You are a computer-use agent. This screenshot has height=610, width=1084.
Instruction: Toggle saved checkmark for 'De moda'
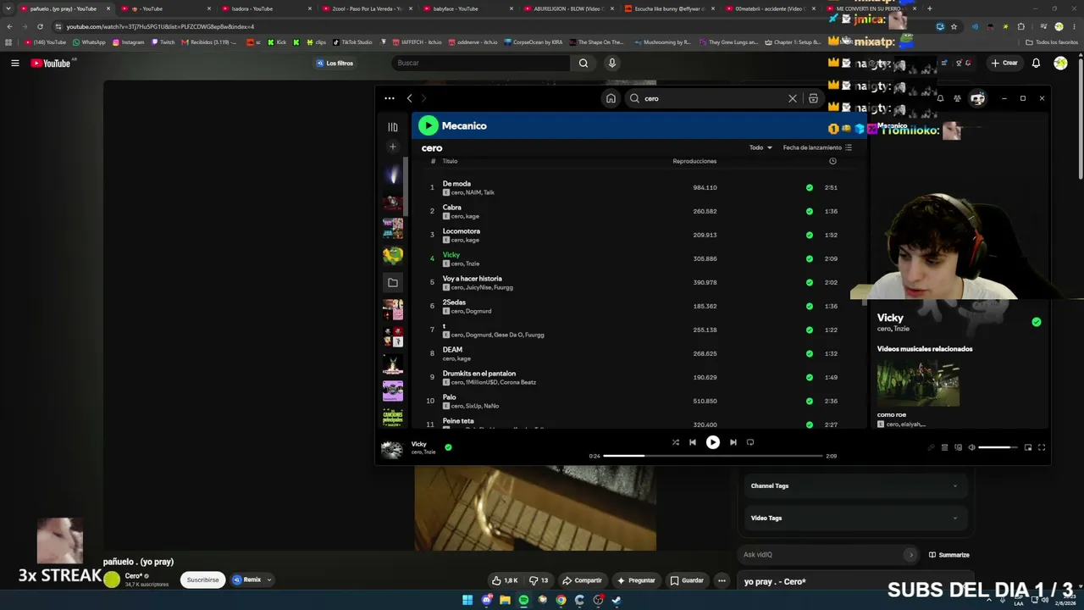(810, 187)
